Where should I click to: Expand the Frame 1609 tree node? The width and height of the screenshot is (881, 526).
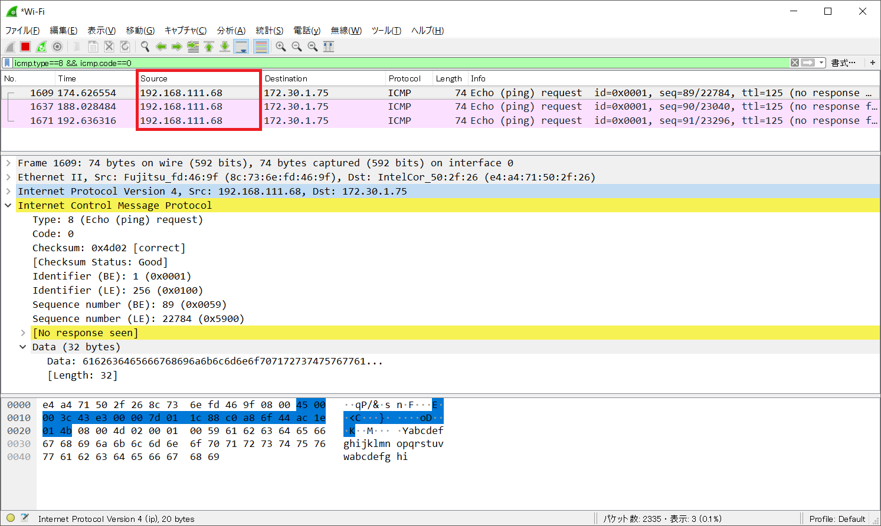click(x=8, y=163)
